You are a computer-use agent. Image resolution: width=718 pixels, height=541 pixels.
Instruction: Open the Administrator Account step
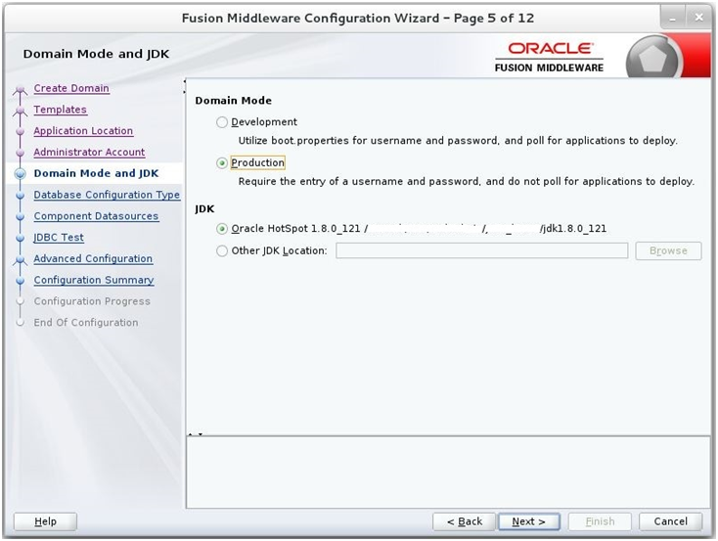coord(89,152)
